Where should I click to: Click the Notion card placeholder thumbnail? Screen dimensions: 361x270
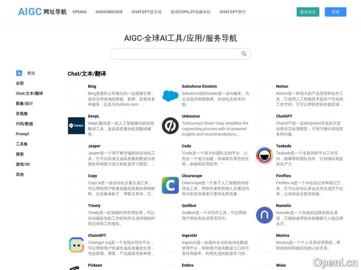click(264, 96)
